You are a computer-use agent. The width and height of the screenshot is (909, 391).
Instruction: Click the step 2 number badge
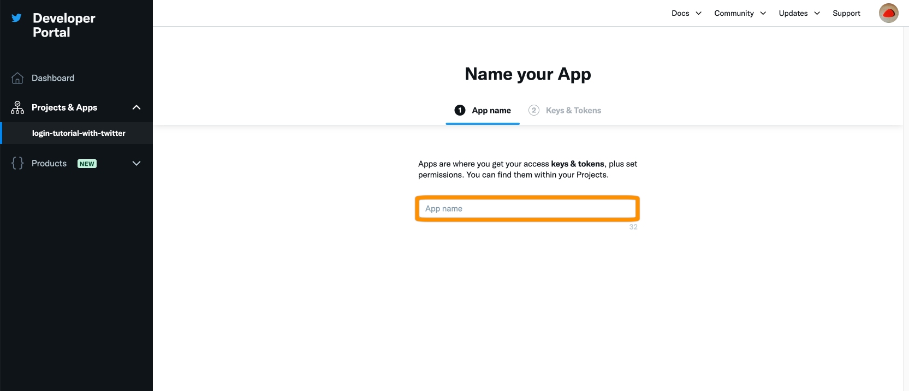pyautogui.click(x=534, y=110)
